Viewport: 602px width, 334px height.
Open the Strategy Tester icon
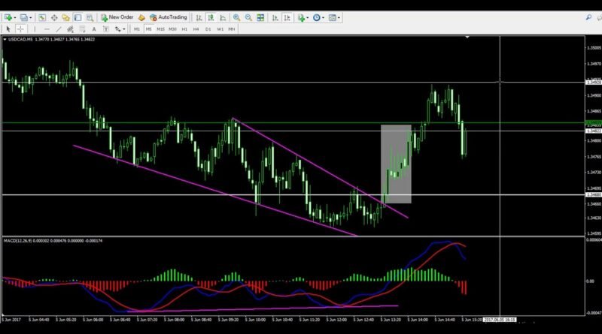tap(90, 17)
